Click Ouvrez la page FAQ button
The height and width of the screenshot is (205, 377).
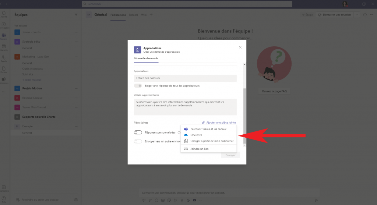point(274,91)
